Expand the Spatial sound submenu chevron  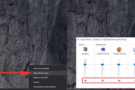tap(65, 77)
